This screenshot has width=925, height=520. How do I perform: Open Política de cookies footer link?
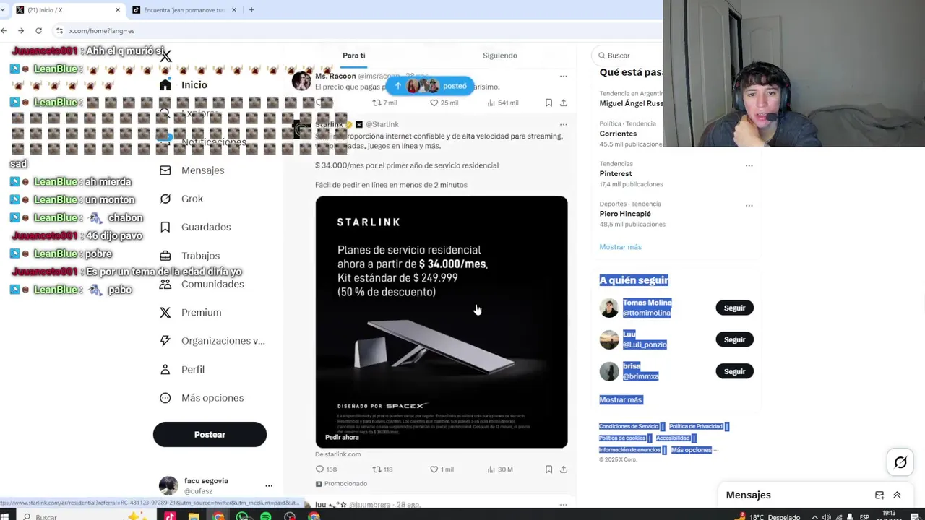point(622,438)
